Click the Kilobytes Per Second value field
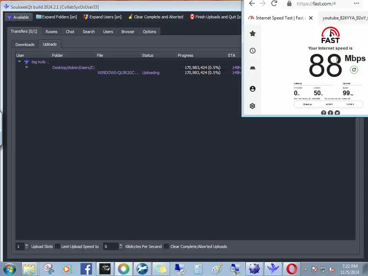The image size is (368, 276). pyautogui.click(x=111, y=247)
